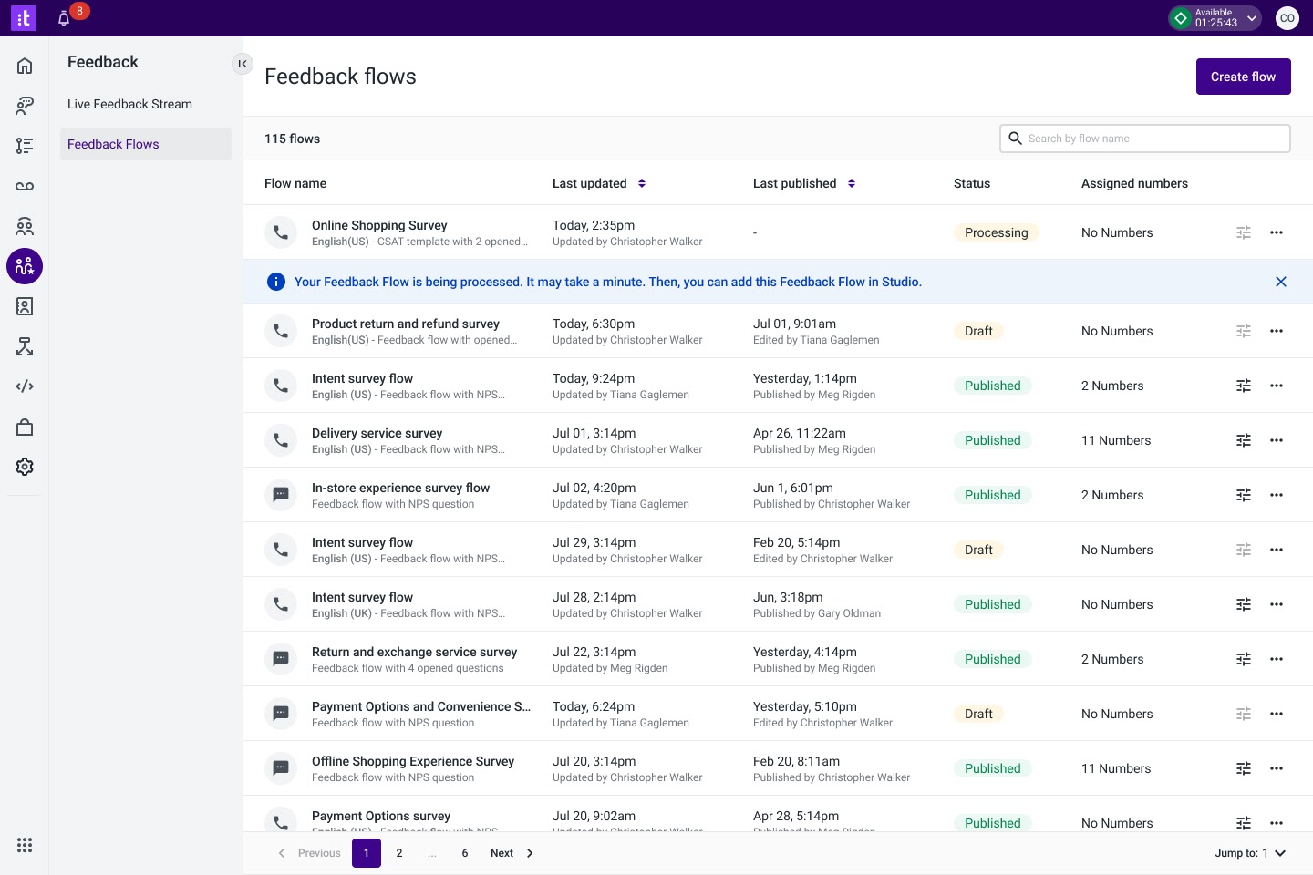
Task: Open more options for Product return and refund survey
Action: 1277,331
